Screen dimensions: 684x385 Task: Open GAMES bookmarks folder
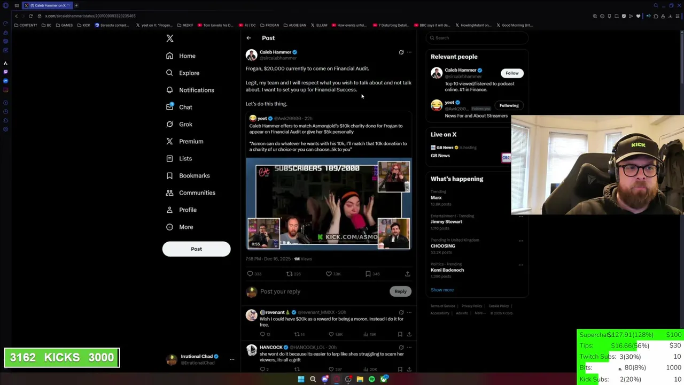[x=64, y=25]
